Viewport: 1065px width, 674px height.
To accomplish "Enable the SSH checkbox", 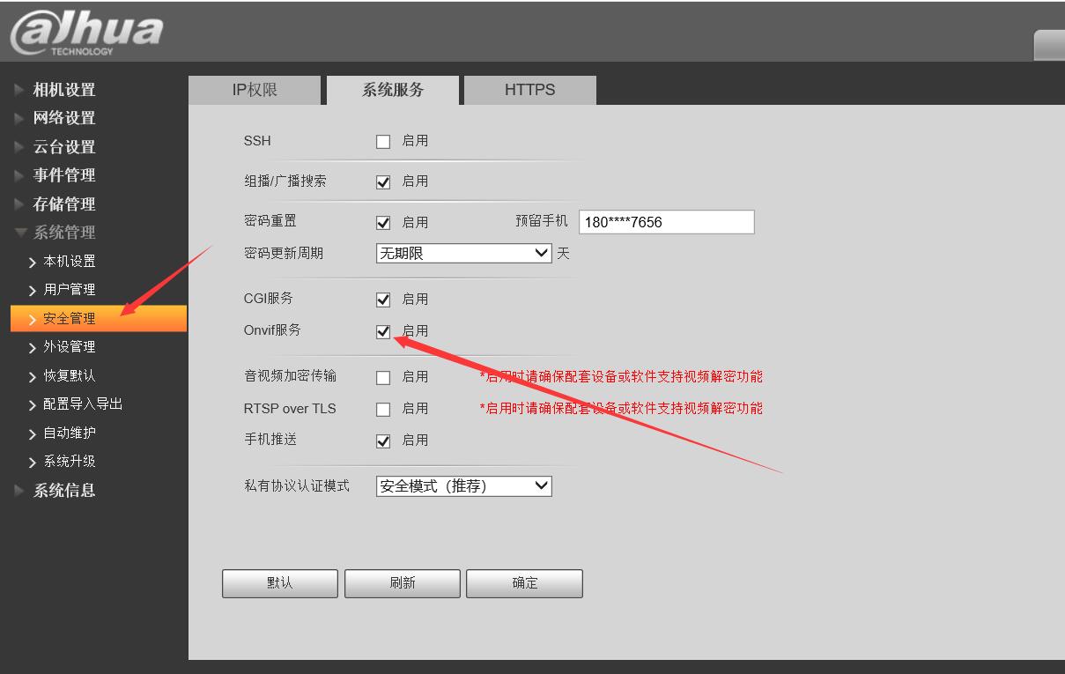I will (x=383, y=142).
